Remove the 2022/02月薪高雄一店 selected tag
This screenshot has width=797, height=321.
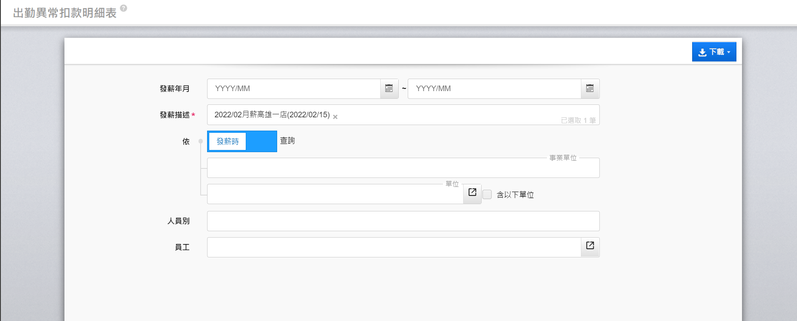tap(335, 117)
